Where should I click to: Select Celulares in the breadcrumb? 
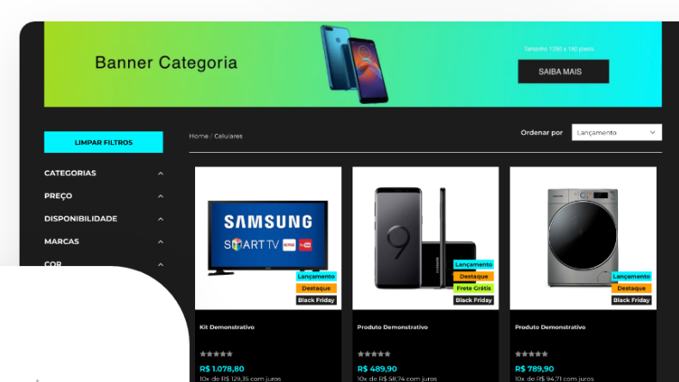pos(229,136)
